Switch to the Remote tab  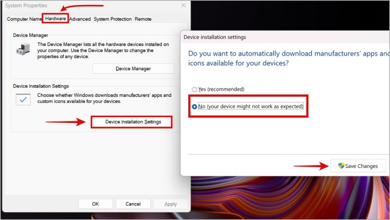pyautogui.click(x=143, y=19)
